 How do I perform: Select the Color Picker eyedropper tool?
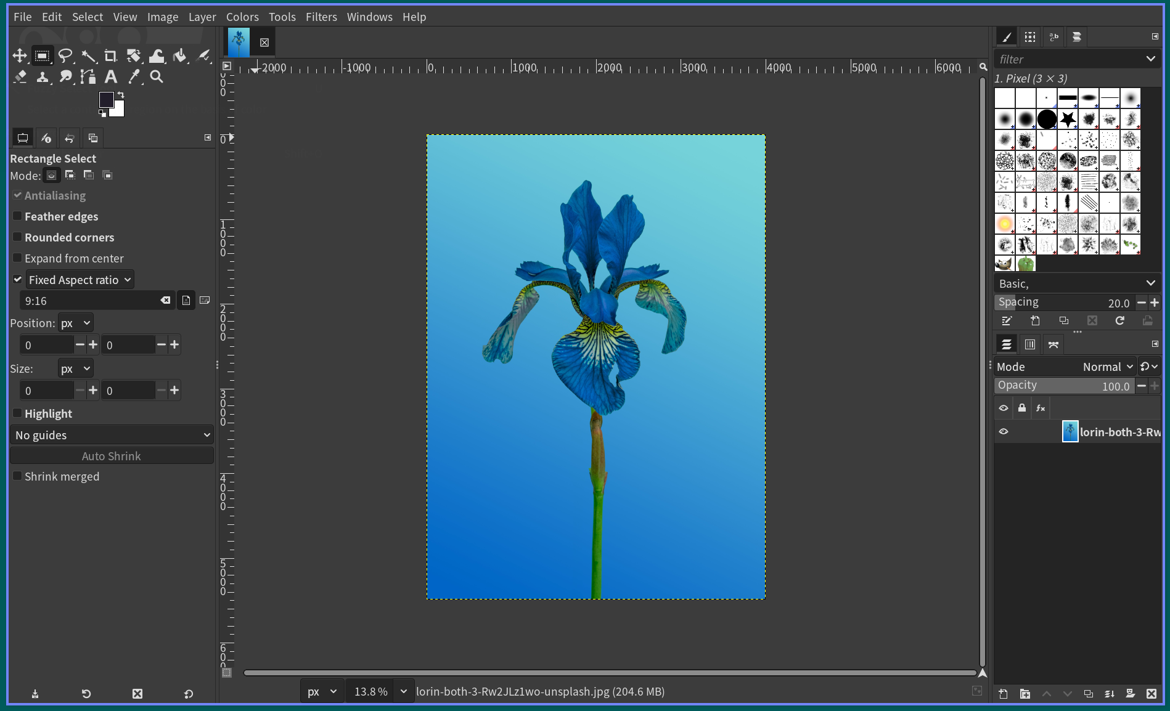pos(134,77)
